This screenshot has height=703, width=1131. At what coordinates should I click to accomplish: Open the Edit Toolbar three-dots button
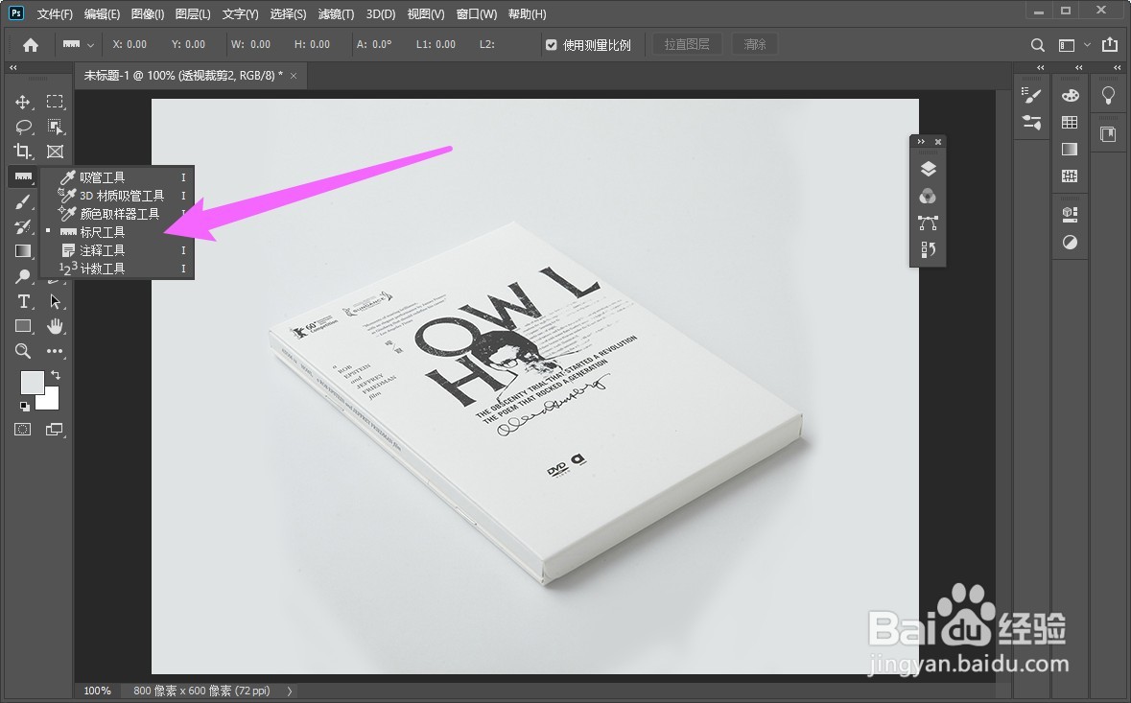pos(55,351)
